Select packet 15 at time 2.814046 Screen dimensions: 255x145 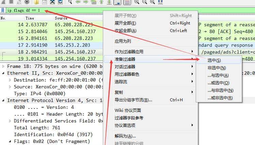(x=51, y=31)
